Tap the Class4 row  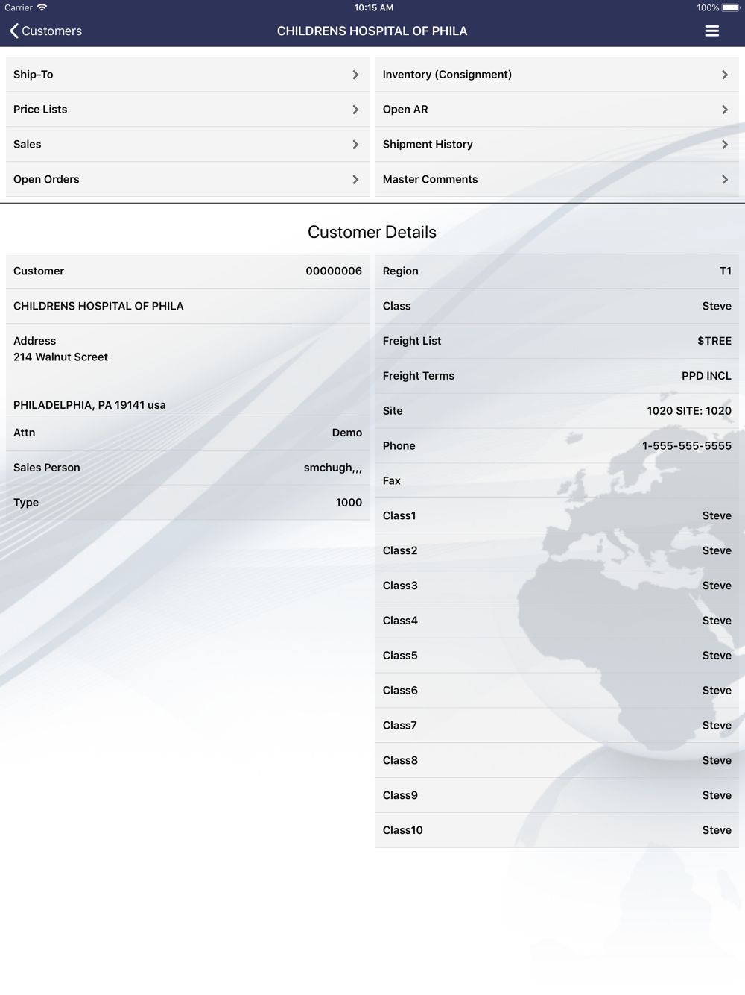(557, 621)
